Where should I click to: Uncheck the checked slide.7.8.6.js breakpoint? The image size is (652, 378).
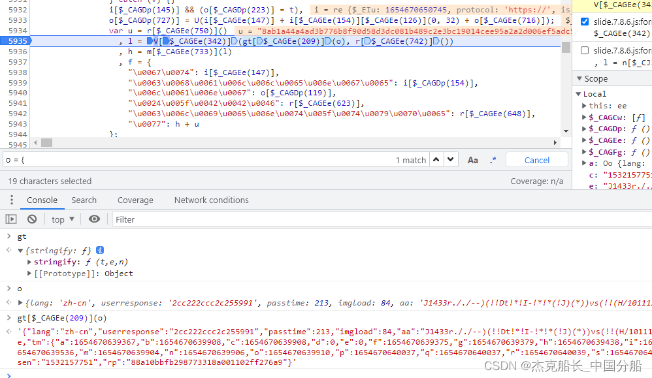pyautogui.click(x=585, y=22)
